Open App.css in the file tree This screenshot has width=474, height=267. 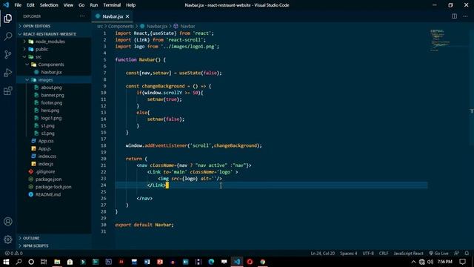(x=46, y=141)
